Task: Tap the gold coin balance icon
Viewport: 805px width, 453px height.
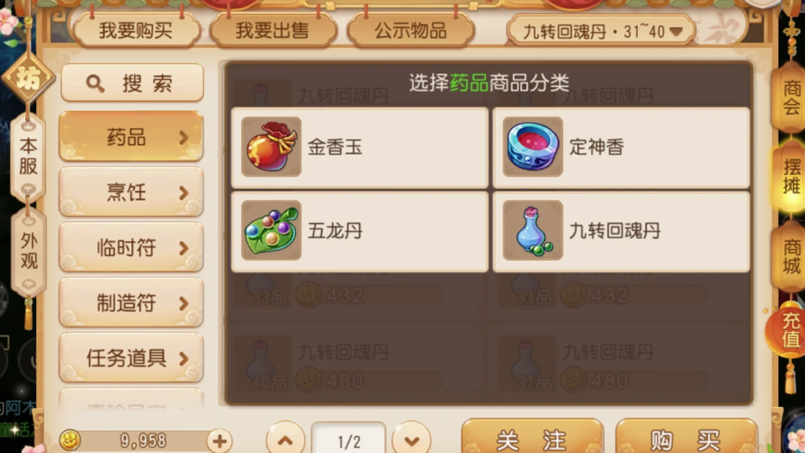Action: point(71,441)
